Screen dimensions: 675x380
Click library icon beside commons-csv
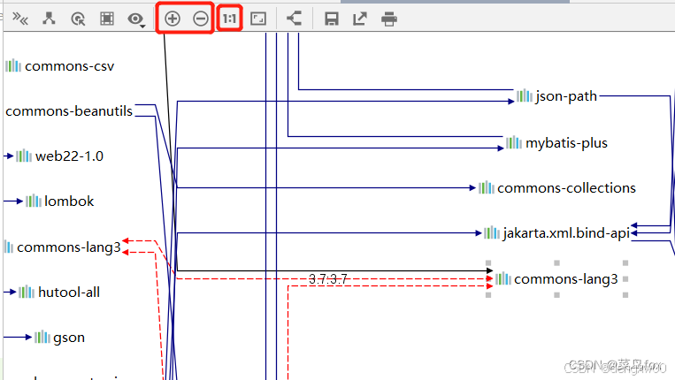pos(13,65)
